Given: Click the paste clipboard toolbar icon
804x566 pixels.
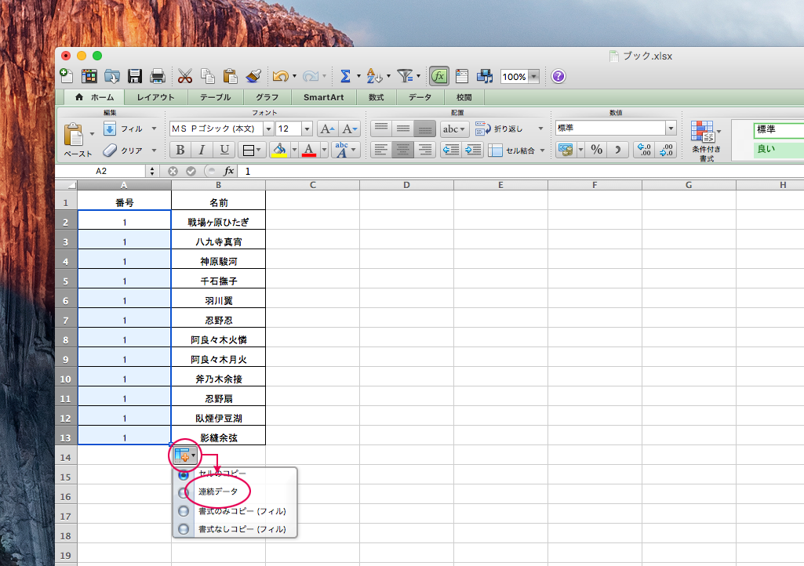Looking at the screenshot, I should [230, 76].
